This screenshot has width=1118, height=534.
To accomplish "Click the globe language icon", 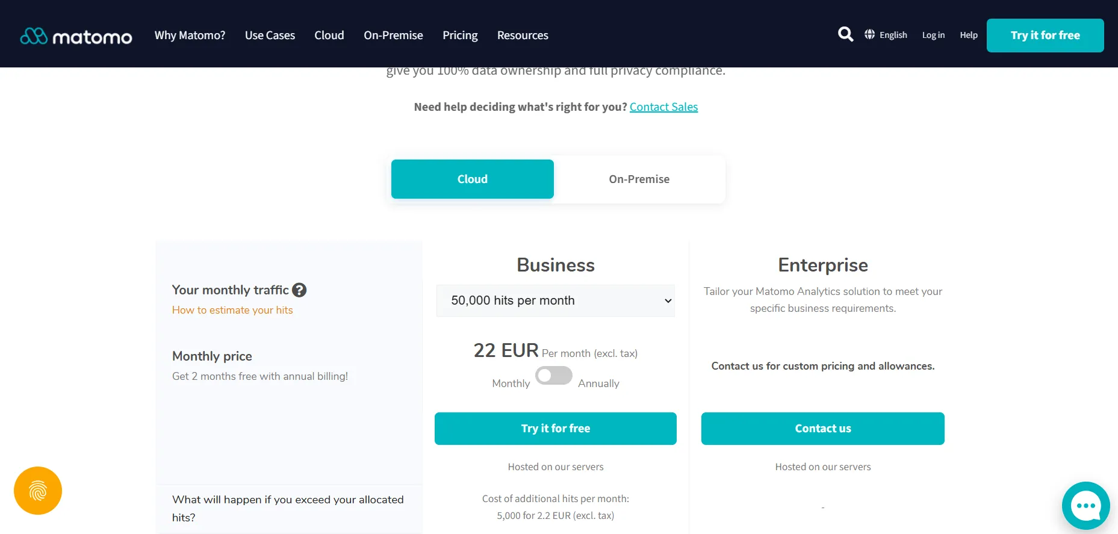I will (869, 34).
